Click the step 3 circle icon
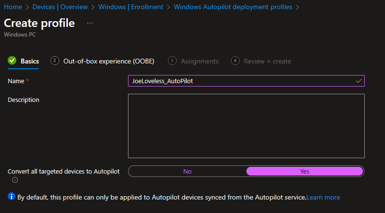Viewport: 385px width, 213px height. point(172,61)
